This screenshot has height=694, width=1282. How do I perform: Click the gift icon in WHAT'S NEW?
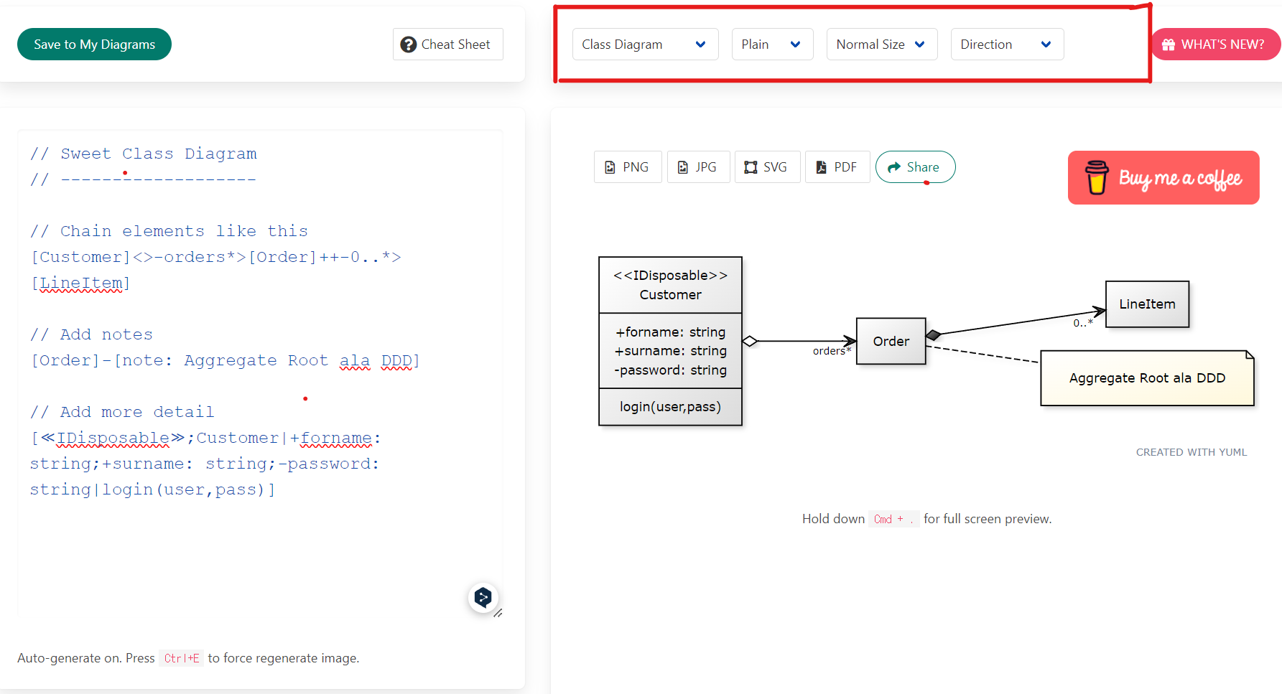(x=1169, y=44)
